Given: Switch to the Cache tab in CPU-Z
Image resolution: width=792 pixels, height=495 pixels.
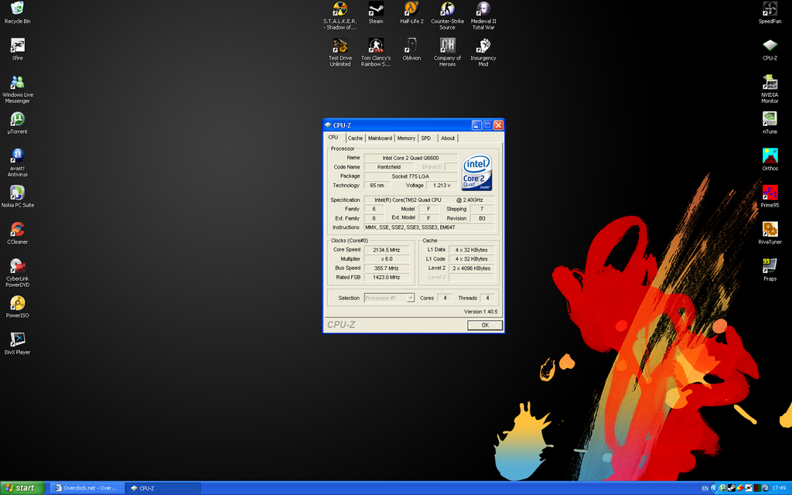Looking at the screenshot, I should 355,138.
